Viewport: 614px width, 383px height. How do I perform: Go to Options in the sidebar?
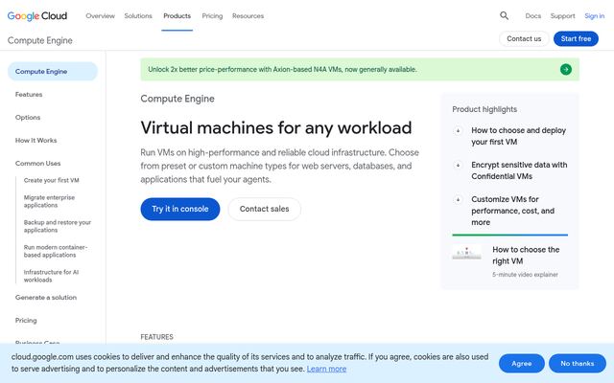28,118
